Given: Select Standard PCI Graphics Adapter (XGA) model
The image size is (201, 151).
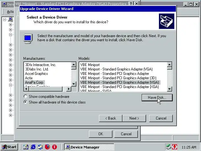Looking at the screenshot, I should [119, 87].
